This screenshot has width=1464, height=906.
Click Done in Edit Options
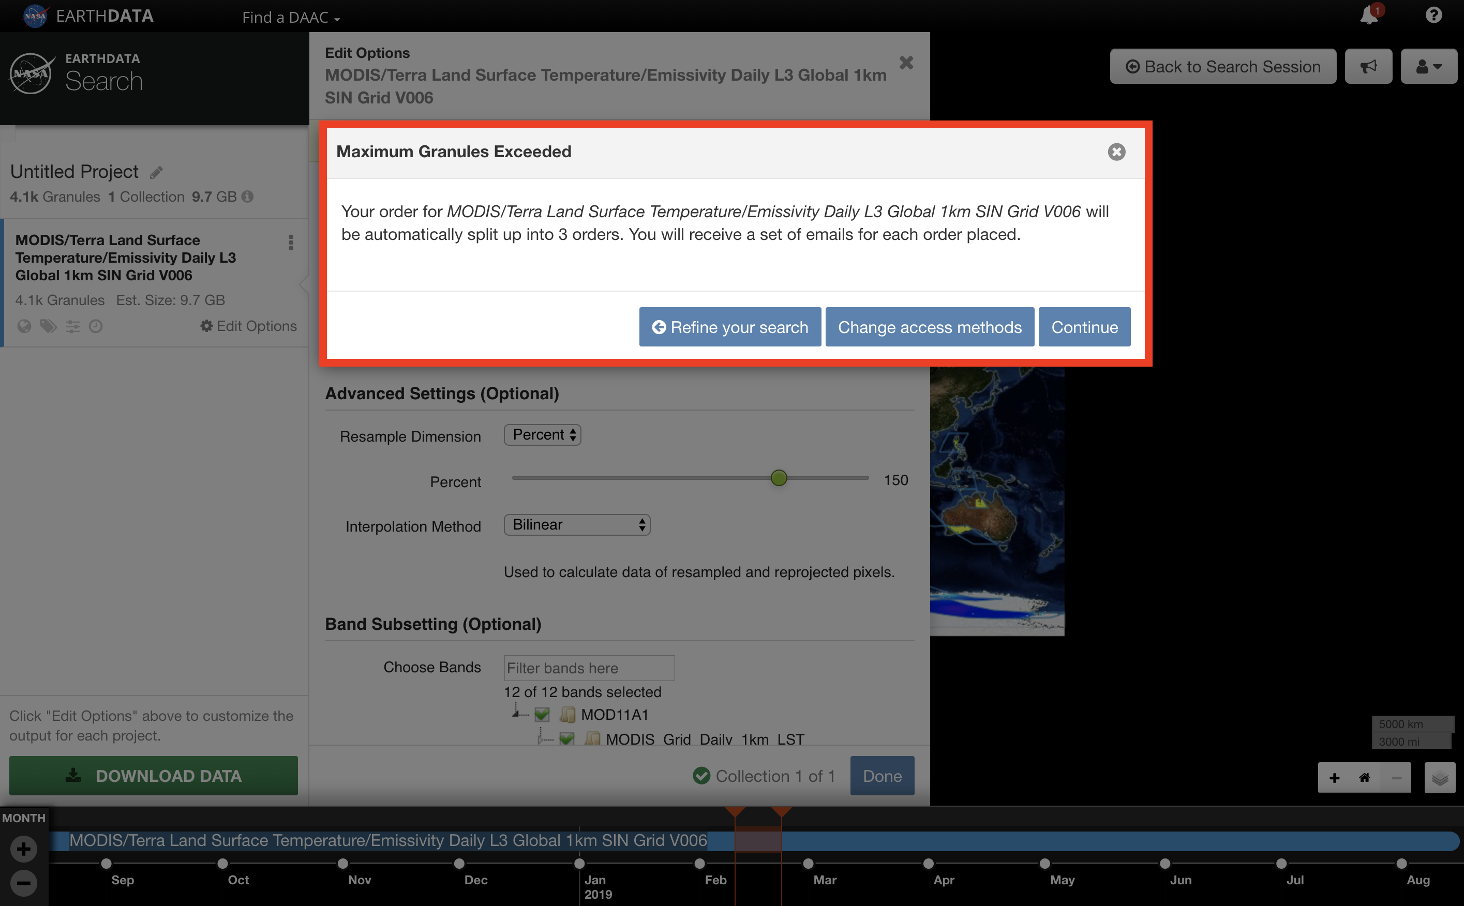coord(882,775)
